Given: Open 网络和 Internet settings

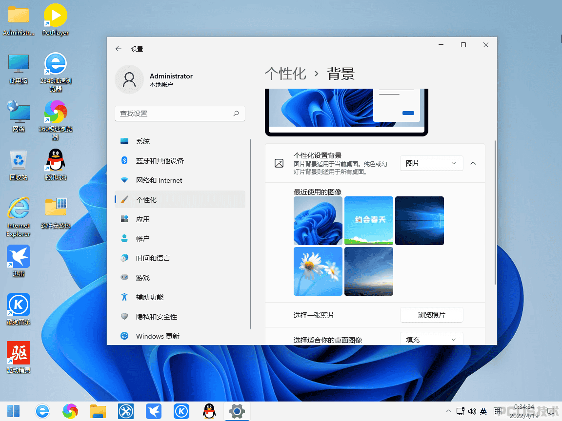Looking at the screenshot, I should click(x=180, y=180).
